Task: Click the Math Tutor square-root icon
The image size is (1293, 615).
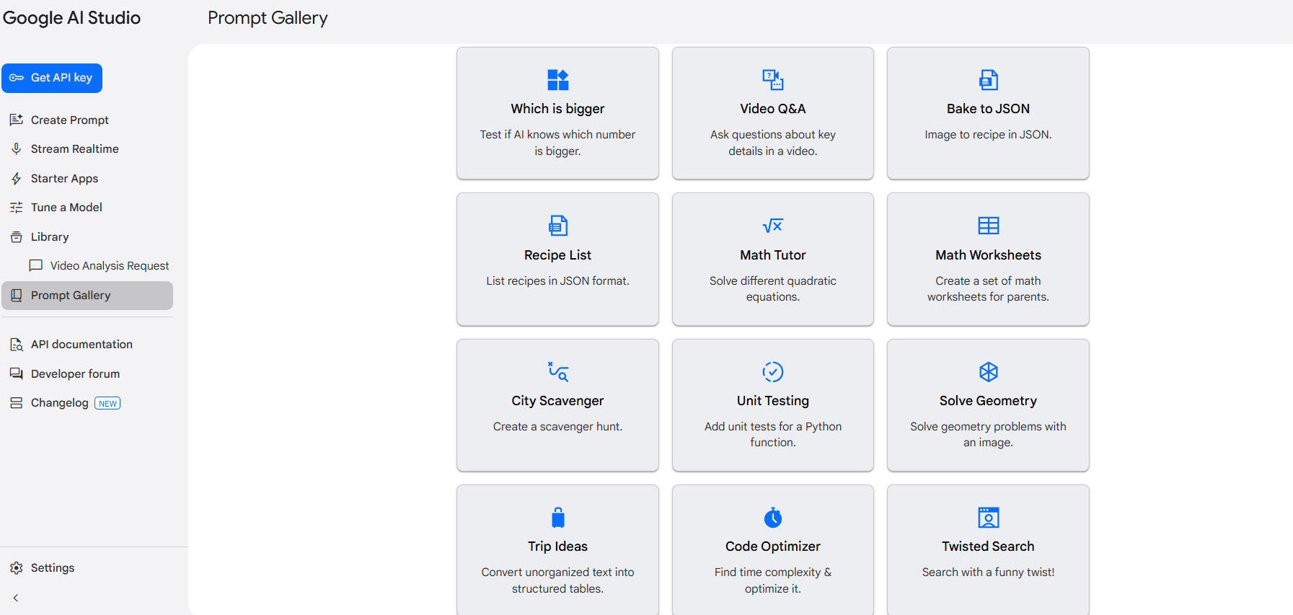Action: 773,226
